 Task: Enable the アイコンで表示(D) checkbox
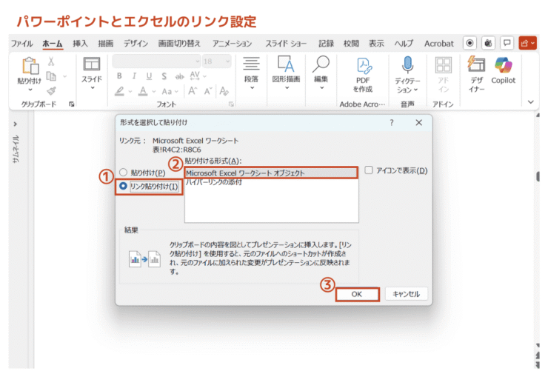coord(369,170)
